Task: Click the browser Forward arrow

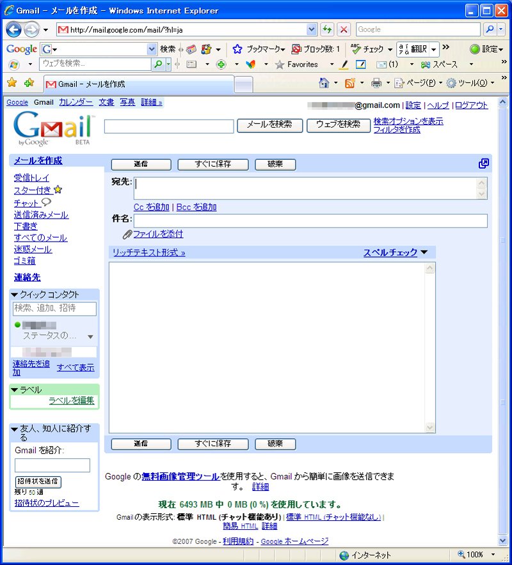Action: click(32, 29)
